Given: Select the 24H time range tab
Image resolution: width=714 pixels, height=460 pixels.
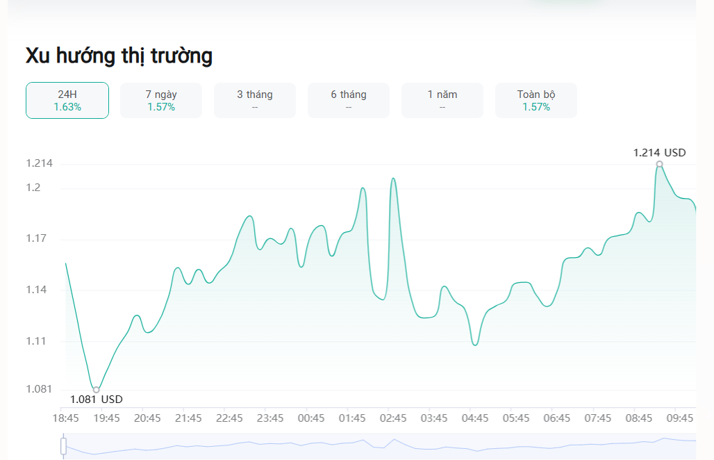Looking at the screenshot, I should [67, 100].
